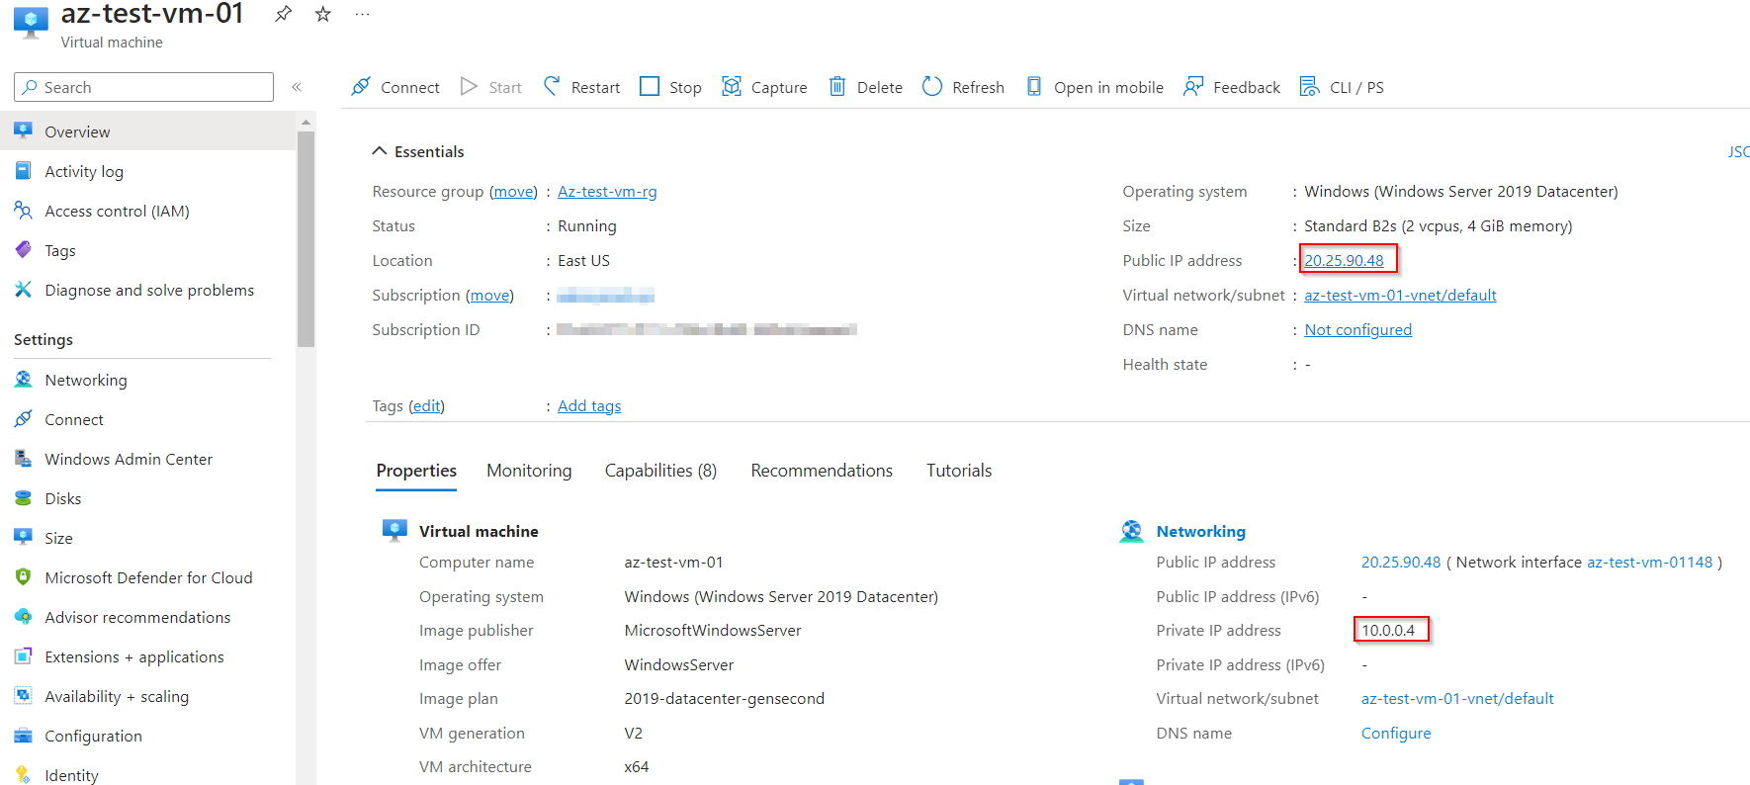The height and width of the screenshot is (785, 1750).
Task: Switch to the Recommendations tab
Action: (822, 471)
